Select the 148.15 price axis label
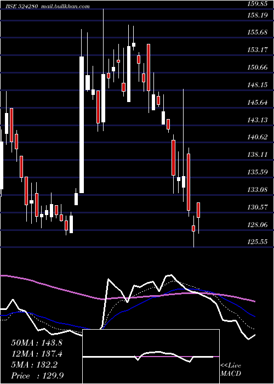Image resolution: width=274 pixels, height=384 pixels. (258, 85)
